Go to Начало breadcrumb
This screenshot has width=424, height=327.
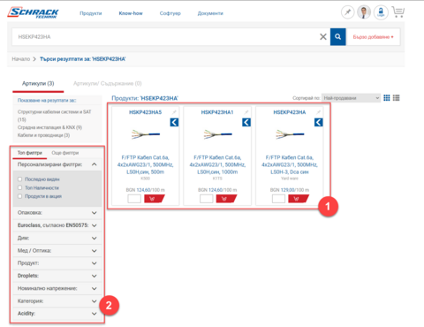[x=21, y=59]
